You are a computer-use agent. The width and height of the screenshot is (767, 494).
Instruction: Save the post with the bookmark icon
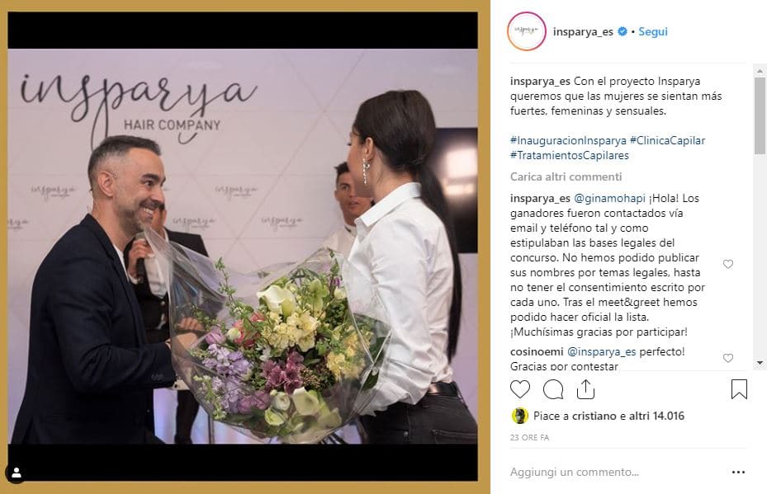click(739, 389)
